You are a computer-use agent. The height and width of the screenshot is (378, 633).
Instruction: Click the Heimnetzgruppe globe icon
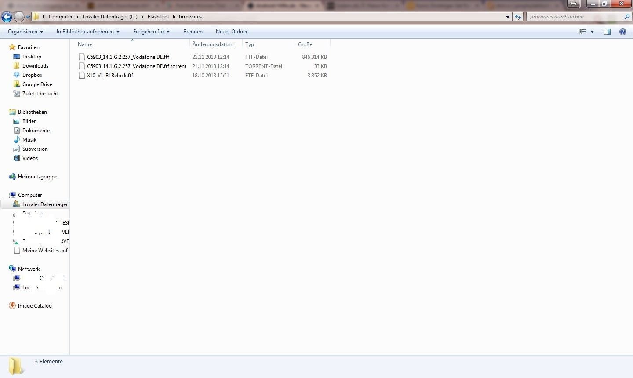(x=12, y=177)
